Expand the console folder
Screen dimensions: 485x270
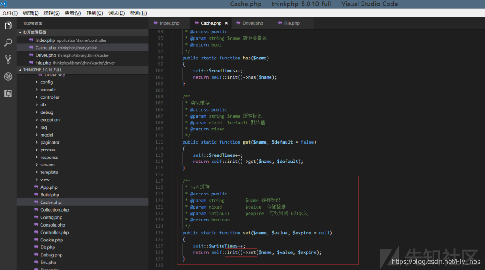coord(48,90)
